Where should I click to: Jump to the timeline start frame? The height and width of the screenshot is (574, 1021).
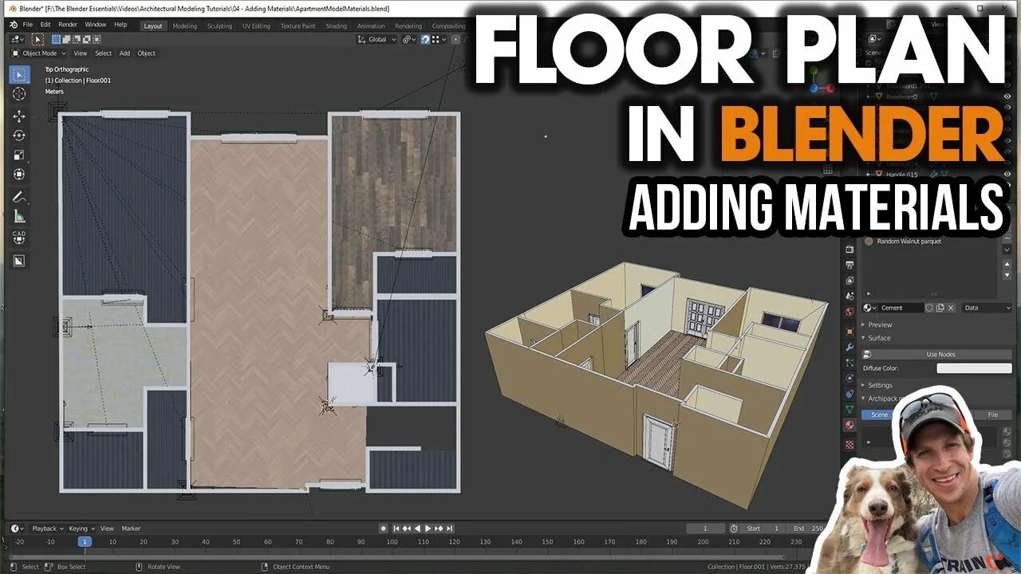tap(396, 529)
